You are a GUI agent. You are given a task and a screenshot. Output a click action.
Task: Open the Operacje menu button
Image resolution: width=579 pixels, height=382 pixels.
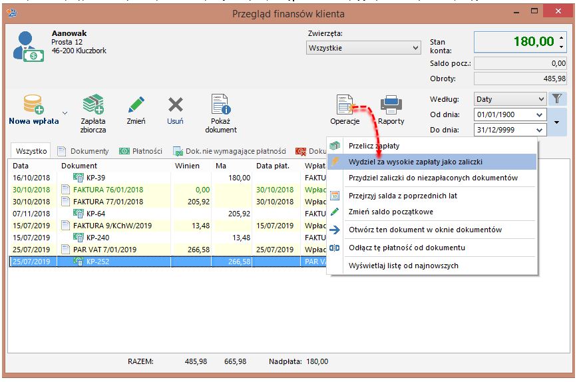pyautogui.click(x=345, y=110)
